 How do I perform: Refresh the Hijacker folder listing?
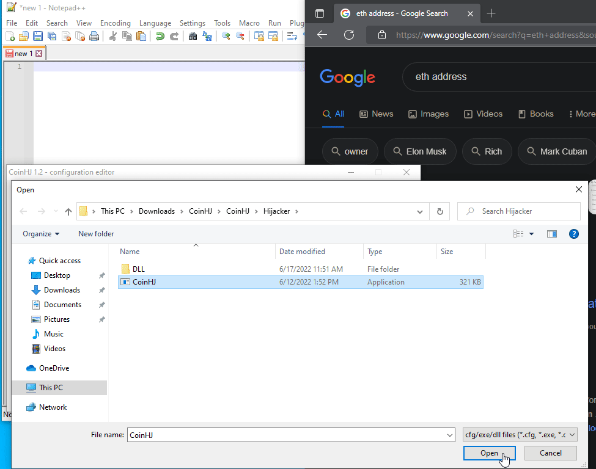coord(440,211)
